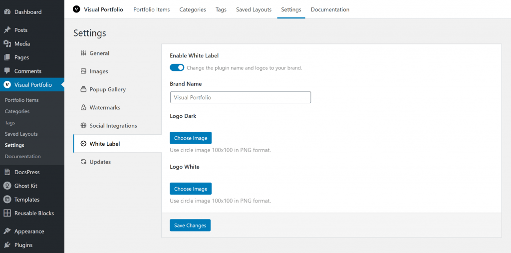
Task: Choose image for Logo White
Action: 191,189
